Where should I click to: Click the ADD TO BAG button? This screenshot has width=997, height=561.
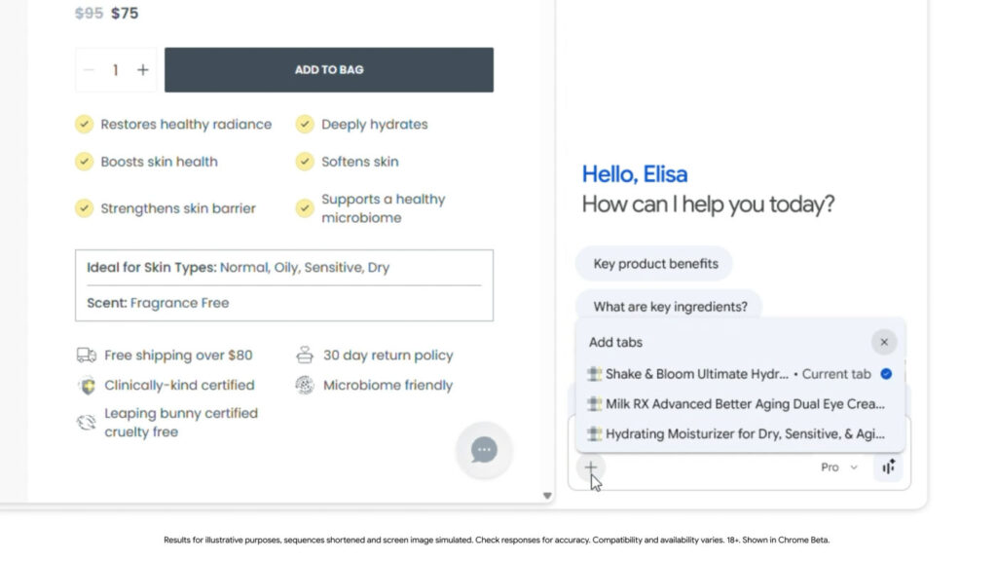pyautogui.click(x=328, y=70)
